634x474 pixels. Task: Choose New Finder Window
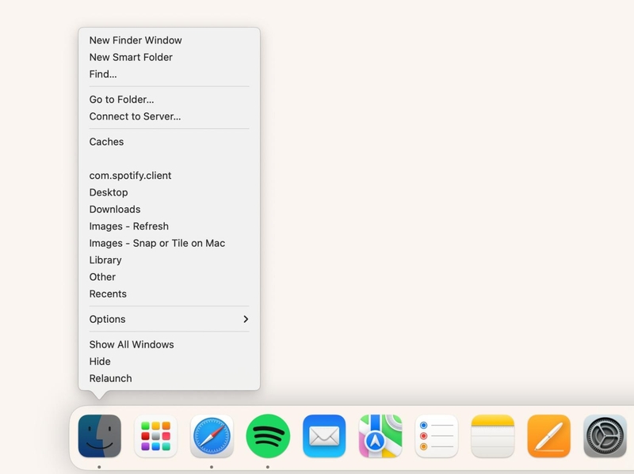(x=169, y=40)
